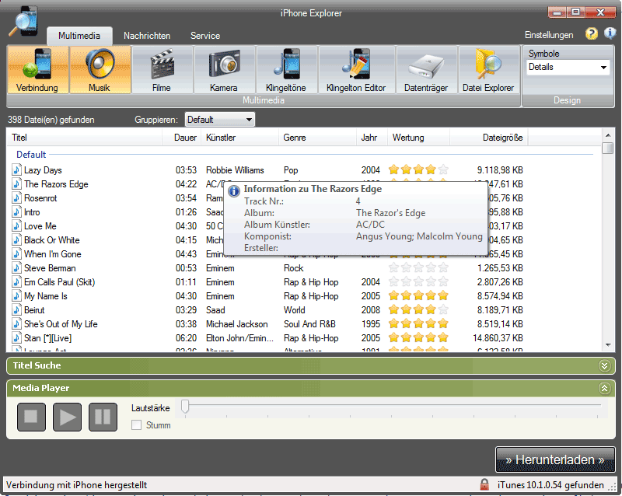Click file size 8.574,94 KB
The height and width of the screenshot is (496, 622).
click(x=500, y=296)
